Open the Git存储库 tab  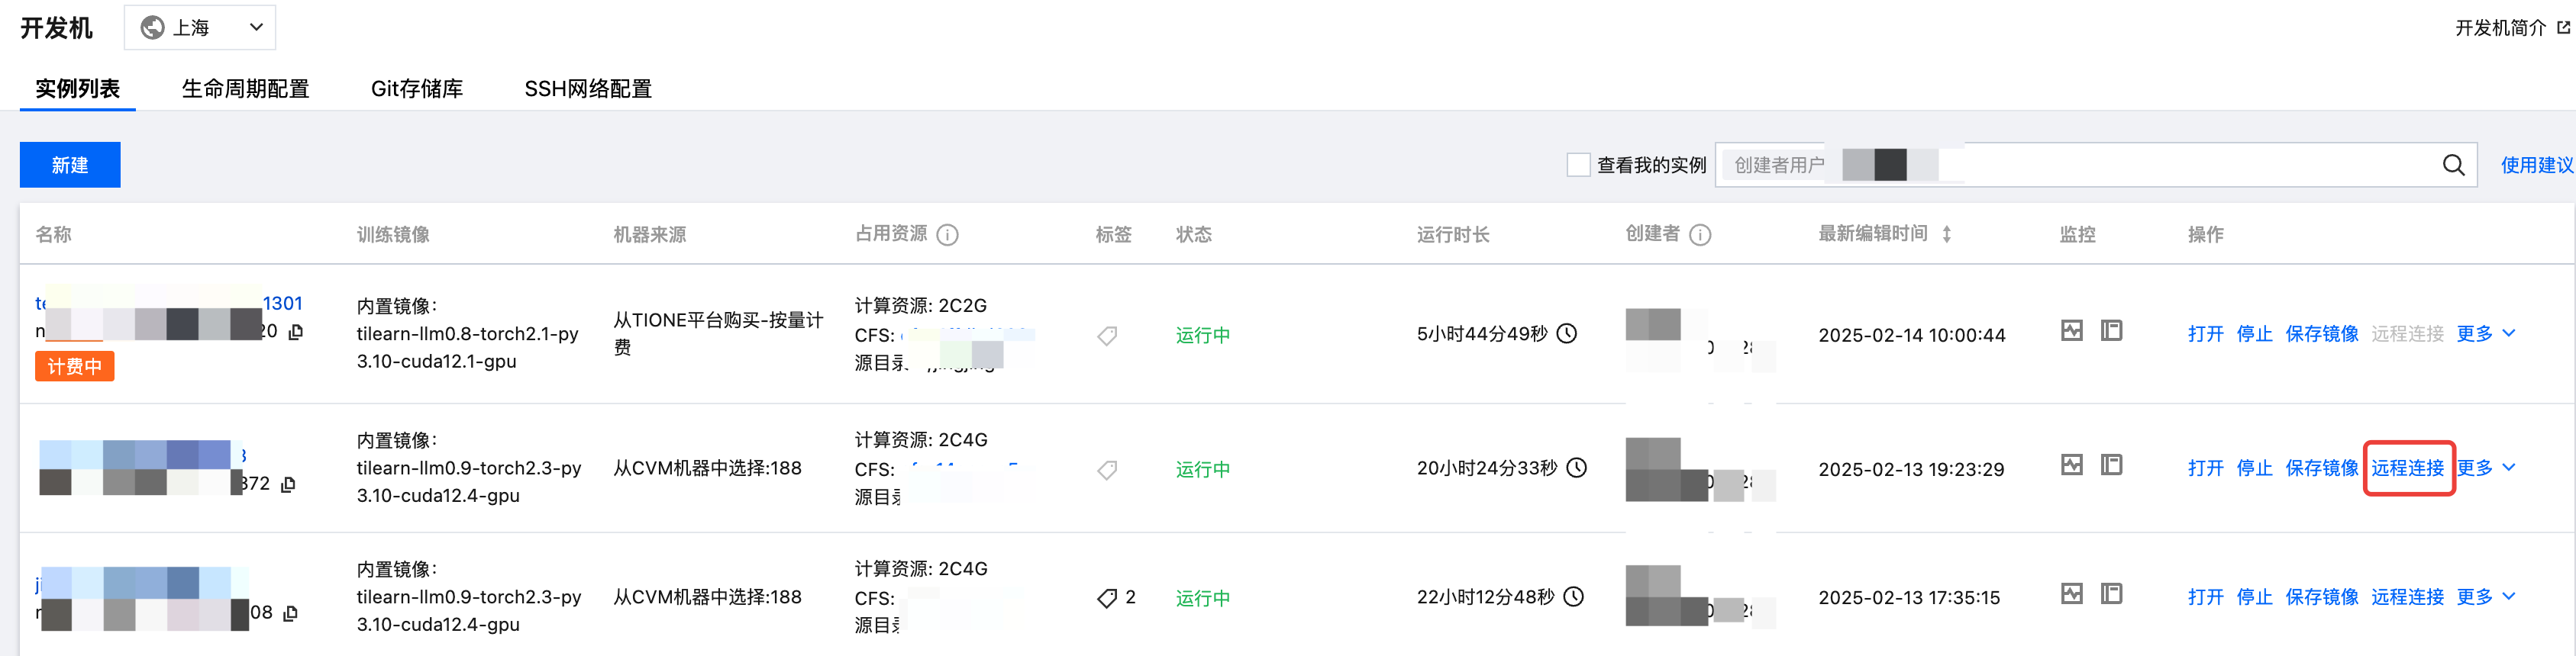tap(416, 88)
